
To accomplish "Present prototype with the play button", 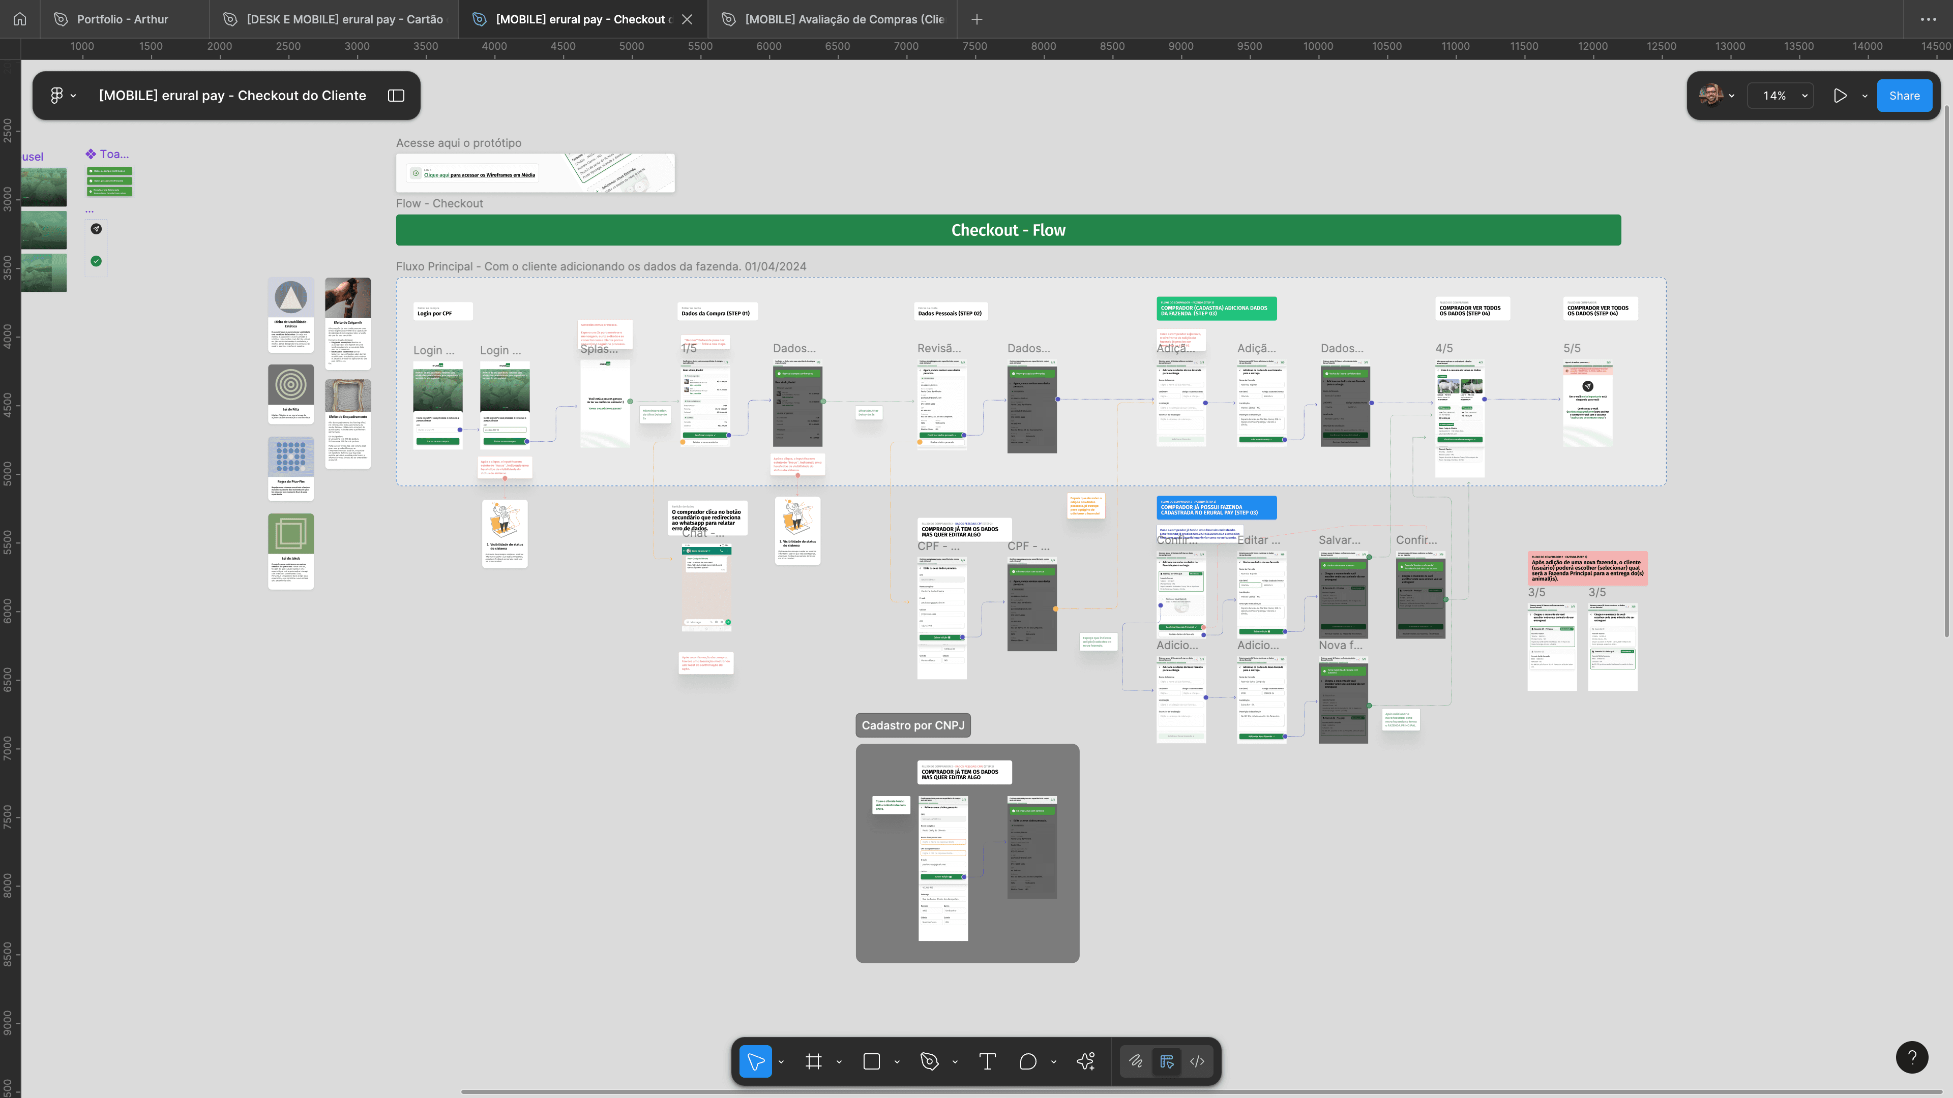I will [x=1839, y=96].
